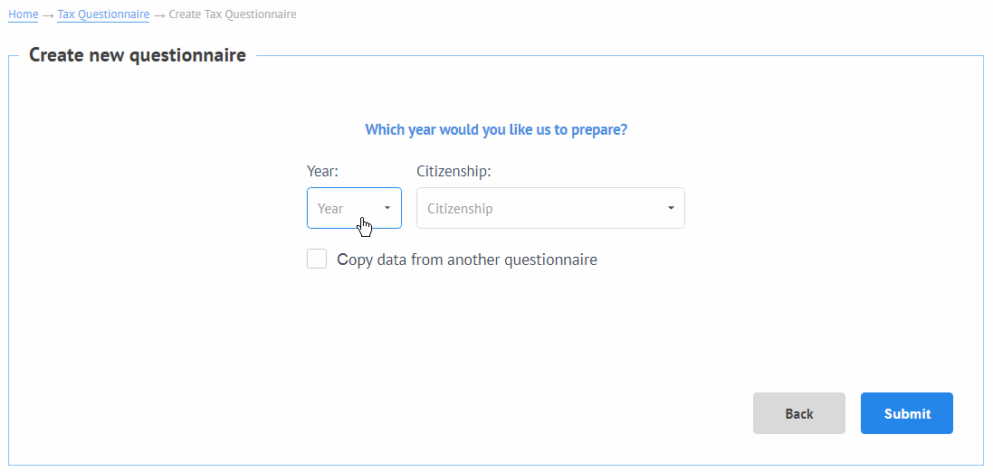Go to the Home breadcrumb link

[x=24, y=14]
